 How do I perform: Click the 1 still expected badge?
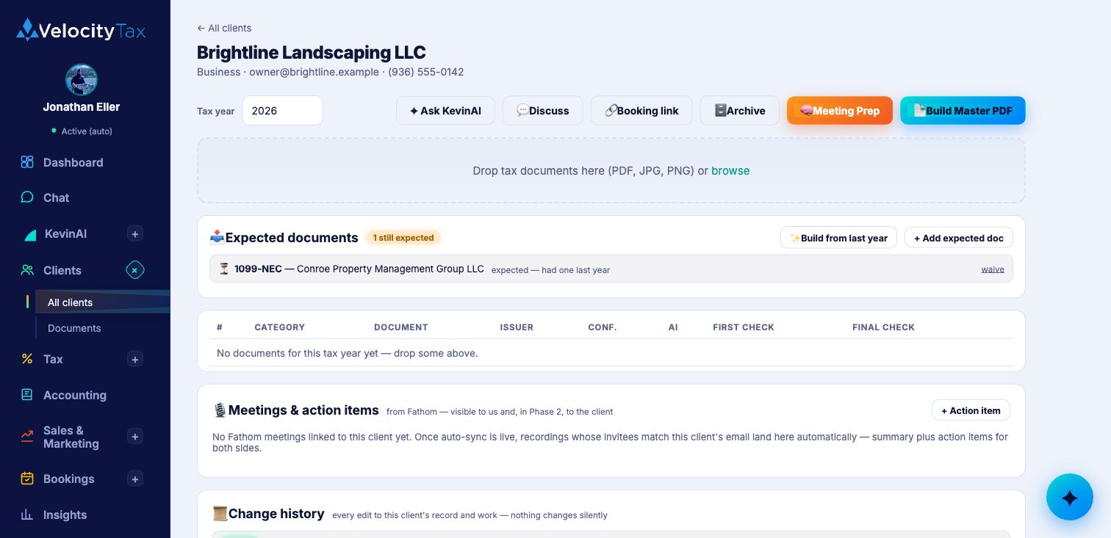(x=403, y=238)
